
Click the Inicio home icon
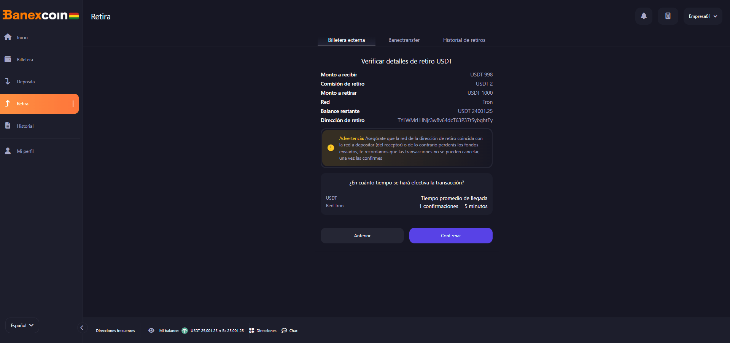pos(8,37)
